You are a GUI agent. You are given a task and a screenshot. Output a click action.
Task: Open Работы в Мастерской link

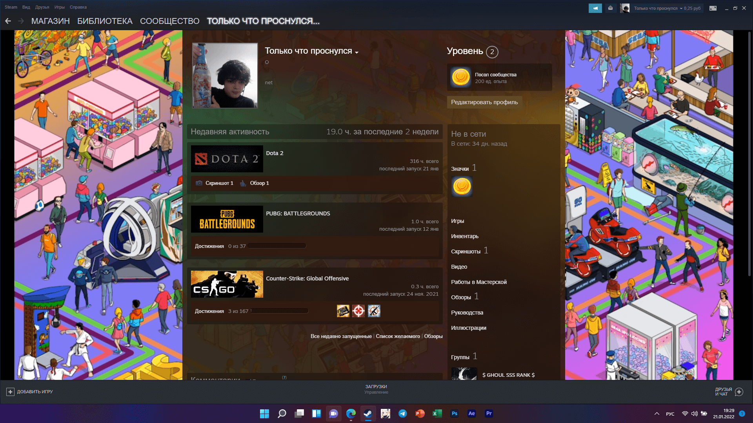(x=479, y=282)
